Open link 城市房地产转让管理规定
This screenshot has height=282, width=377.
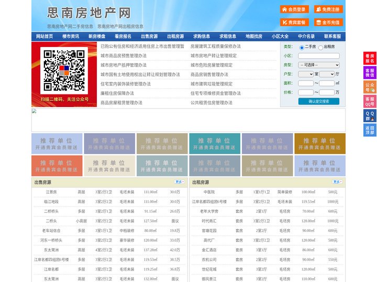tap(214, 56)
